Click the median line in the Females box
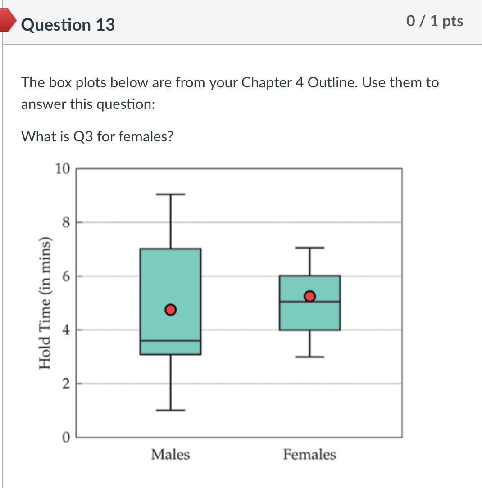 click(x=310, y=301)
